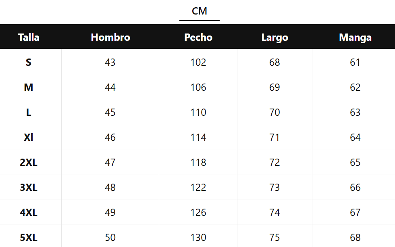Viewport: 395px width, 247px height.
Task: Select the M size row label
Action: tap(29, 88)
